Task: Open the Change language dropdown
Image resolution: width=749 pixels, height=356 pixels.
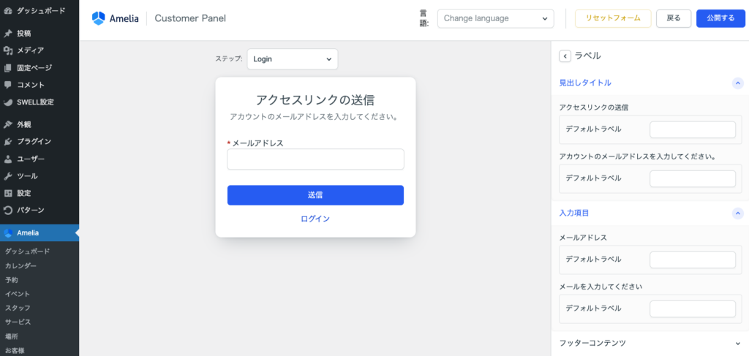Action: (495, 18)
